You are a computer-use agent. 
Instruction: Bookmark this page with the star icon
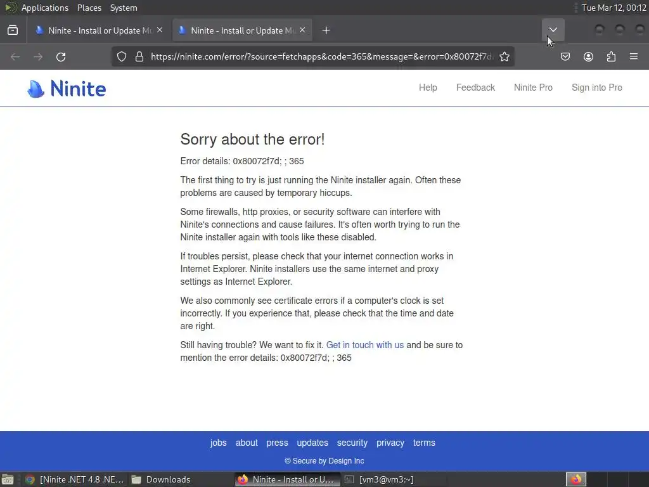click(x=504, y=56)
